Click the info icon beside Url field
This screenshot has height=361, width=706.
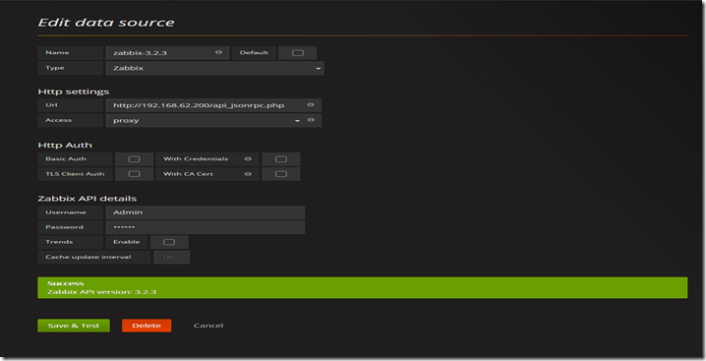[x=310, y=104]
